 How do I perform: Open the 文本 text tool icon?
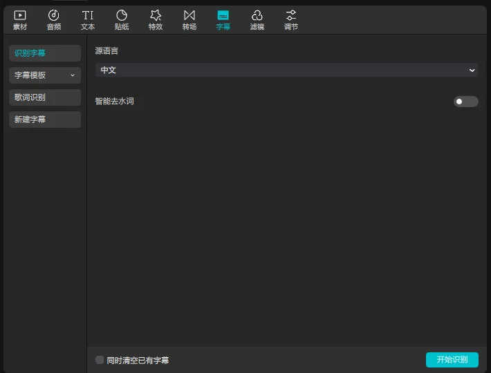[x=88, y=15]
